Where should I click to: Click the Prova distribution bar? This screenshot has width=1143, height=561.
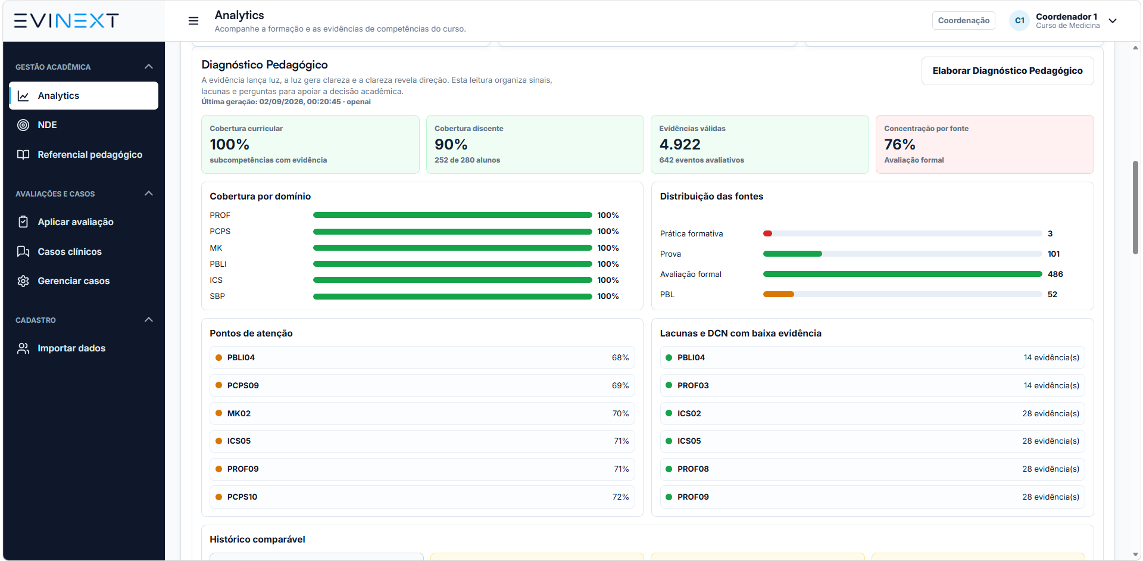(x=792, y=254)
